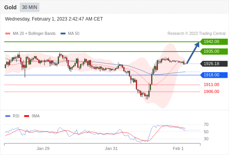The width and height of the screenshot is (229, 155).
Task: Click the chart timestamp heading text
Action: click(54, 19)
